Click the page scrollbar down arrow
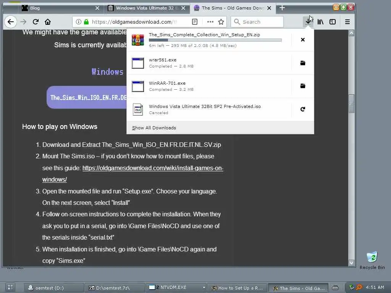This screenshot has height=293, width=391. [x=351, y=263]
